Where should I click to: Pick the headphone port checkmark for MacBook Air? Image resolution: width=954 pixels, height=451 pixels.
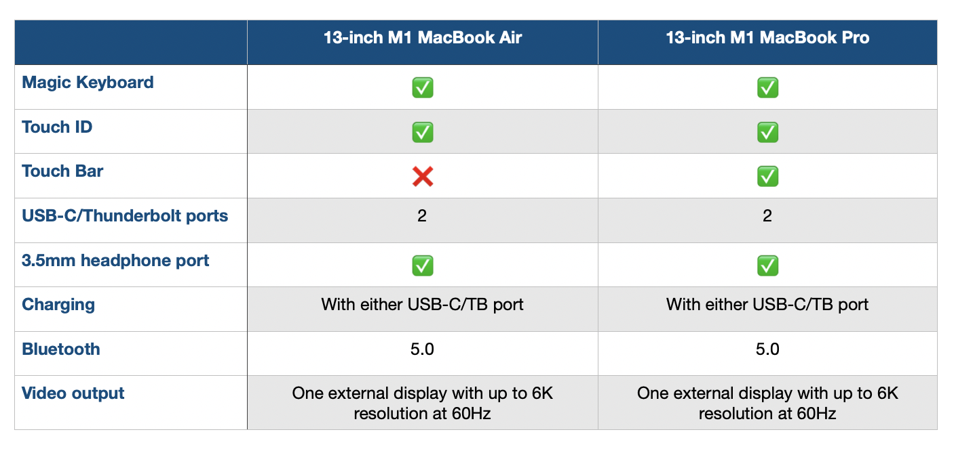coord(423,265)
